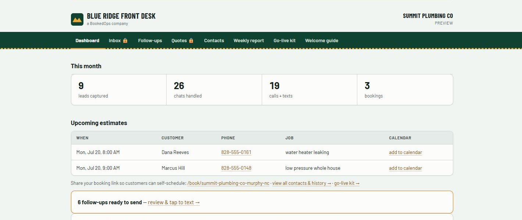Screen dimensions: 522x220
Task: Open the Welcome guide tab
Action: point(322,41)
